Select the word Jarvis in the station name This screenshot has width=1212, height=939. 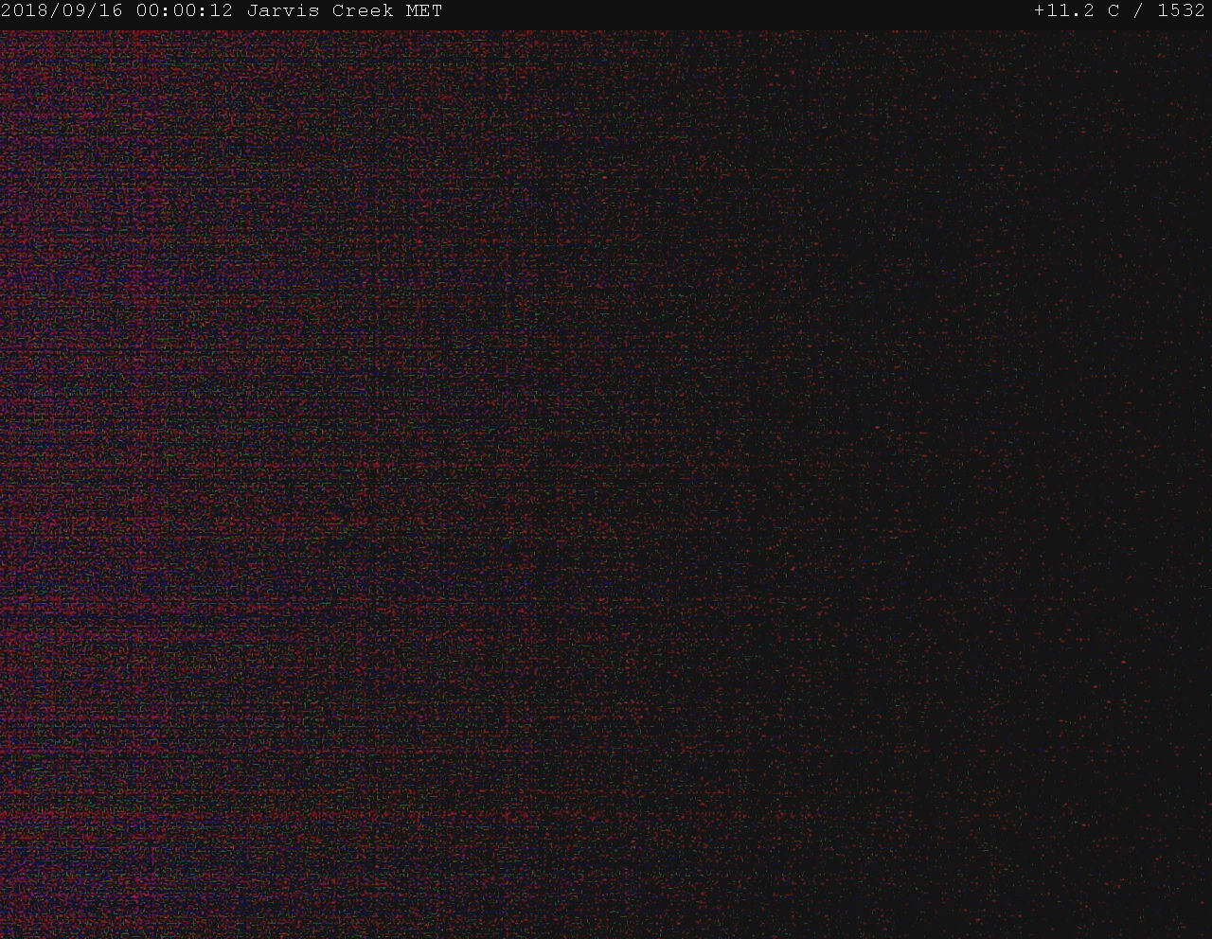pyautogui.click(x=283, y=11)
